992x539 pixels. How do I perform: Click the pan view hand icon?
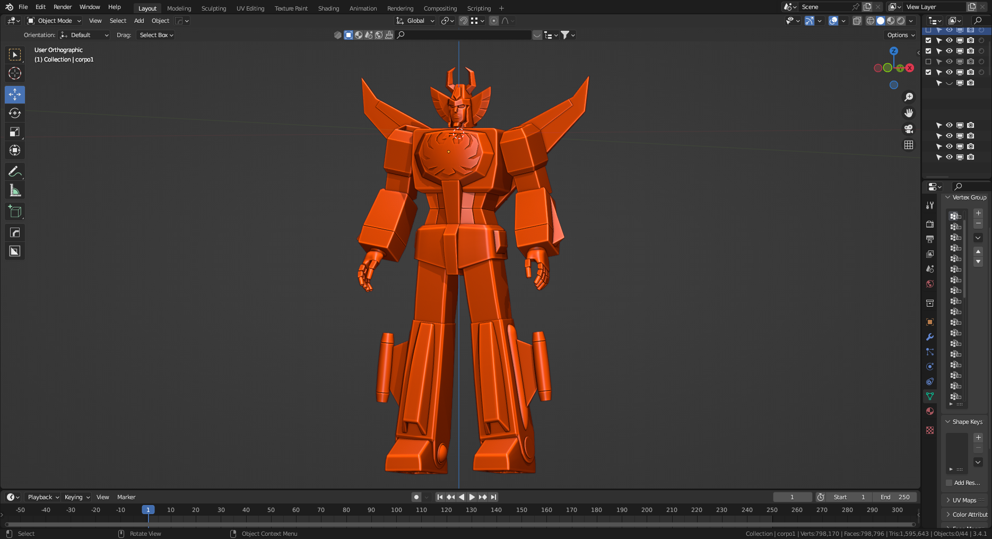[x=909, y=113]
